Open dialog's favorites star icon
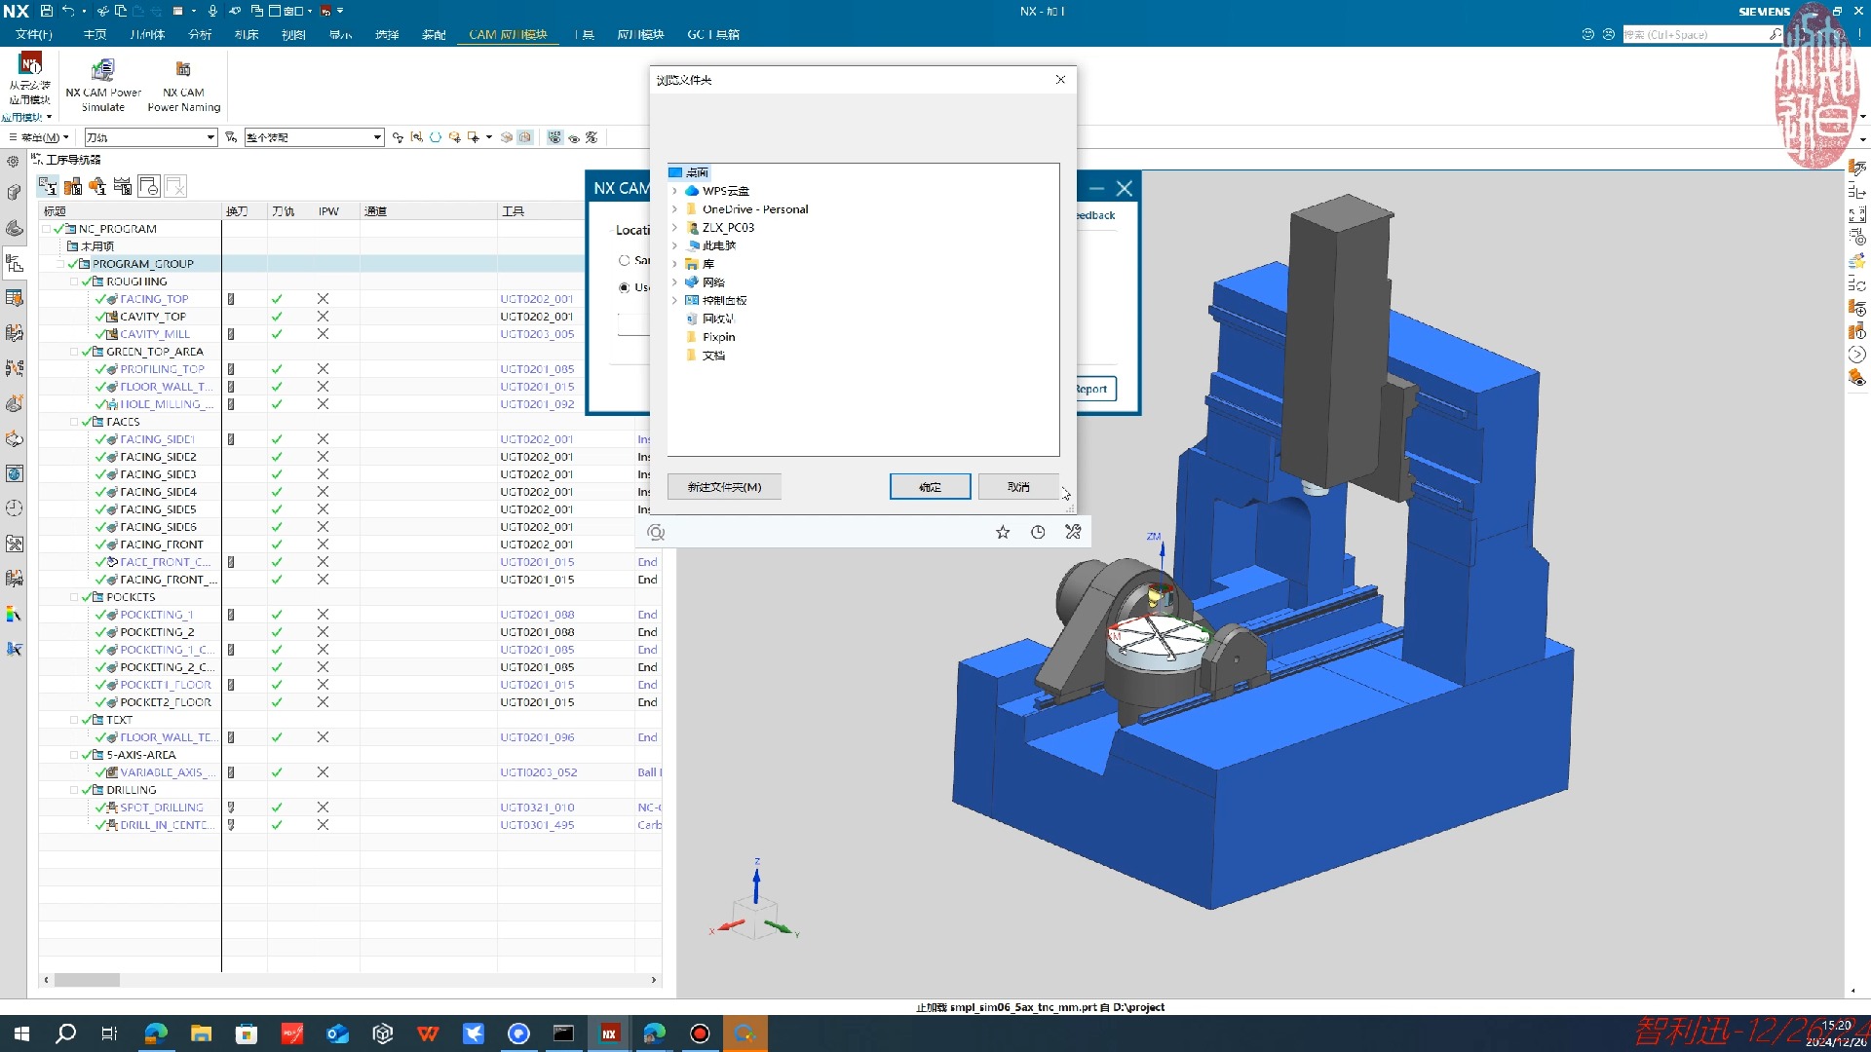 pyautogui.click(x=1003, y=532)
